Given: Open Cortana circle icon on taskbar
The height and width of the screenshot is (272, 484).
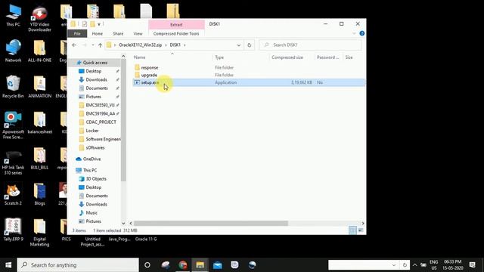Looking at the screenshot, I should click(147, 265).
